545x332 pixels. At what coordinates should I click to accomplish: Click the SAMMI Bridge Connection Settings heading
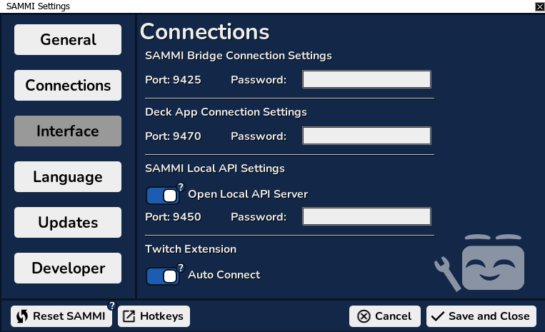pos(239,56)
